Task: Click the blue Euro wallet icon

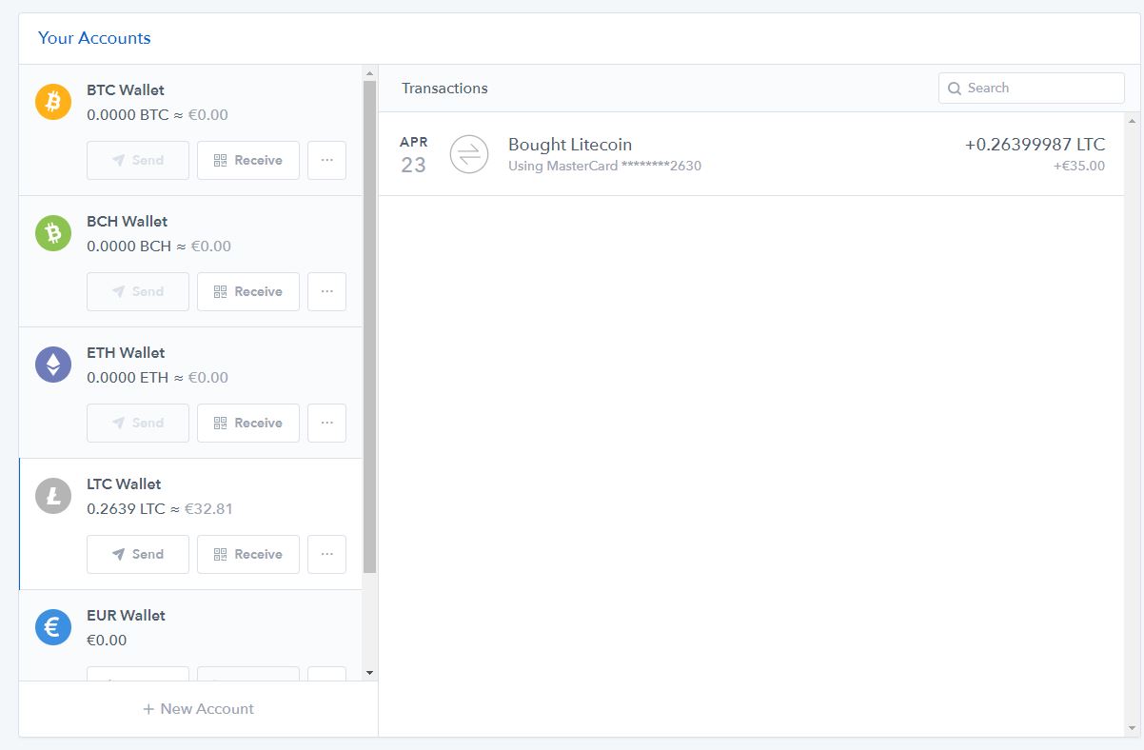Action: (53, 627)
